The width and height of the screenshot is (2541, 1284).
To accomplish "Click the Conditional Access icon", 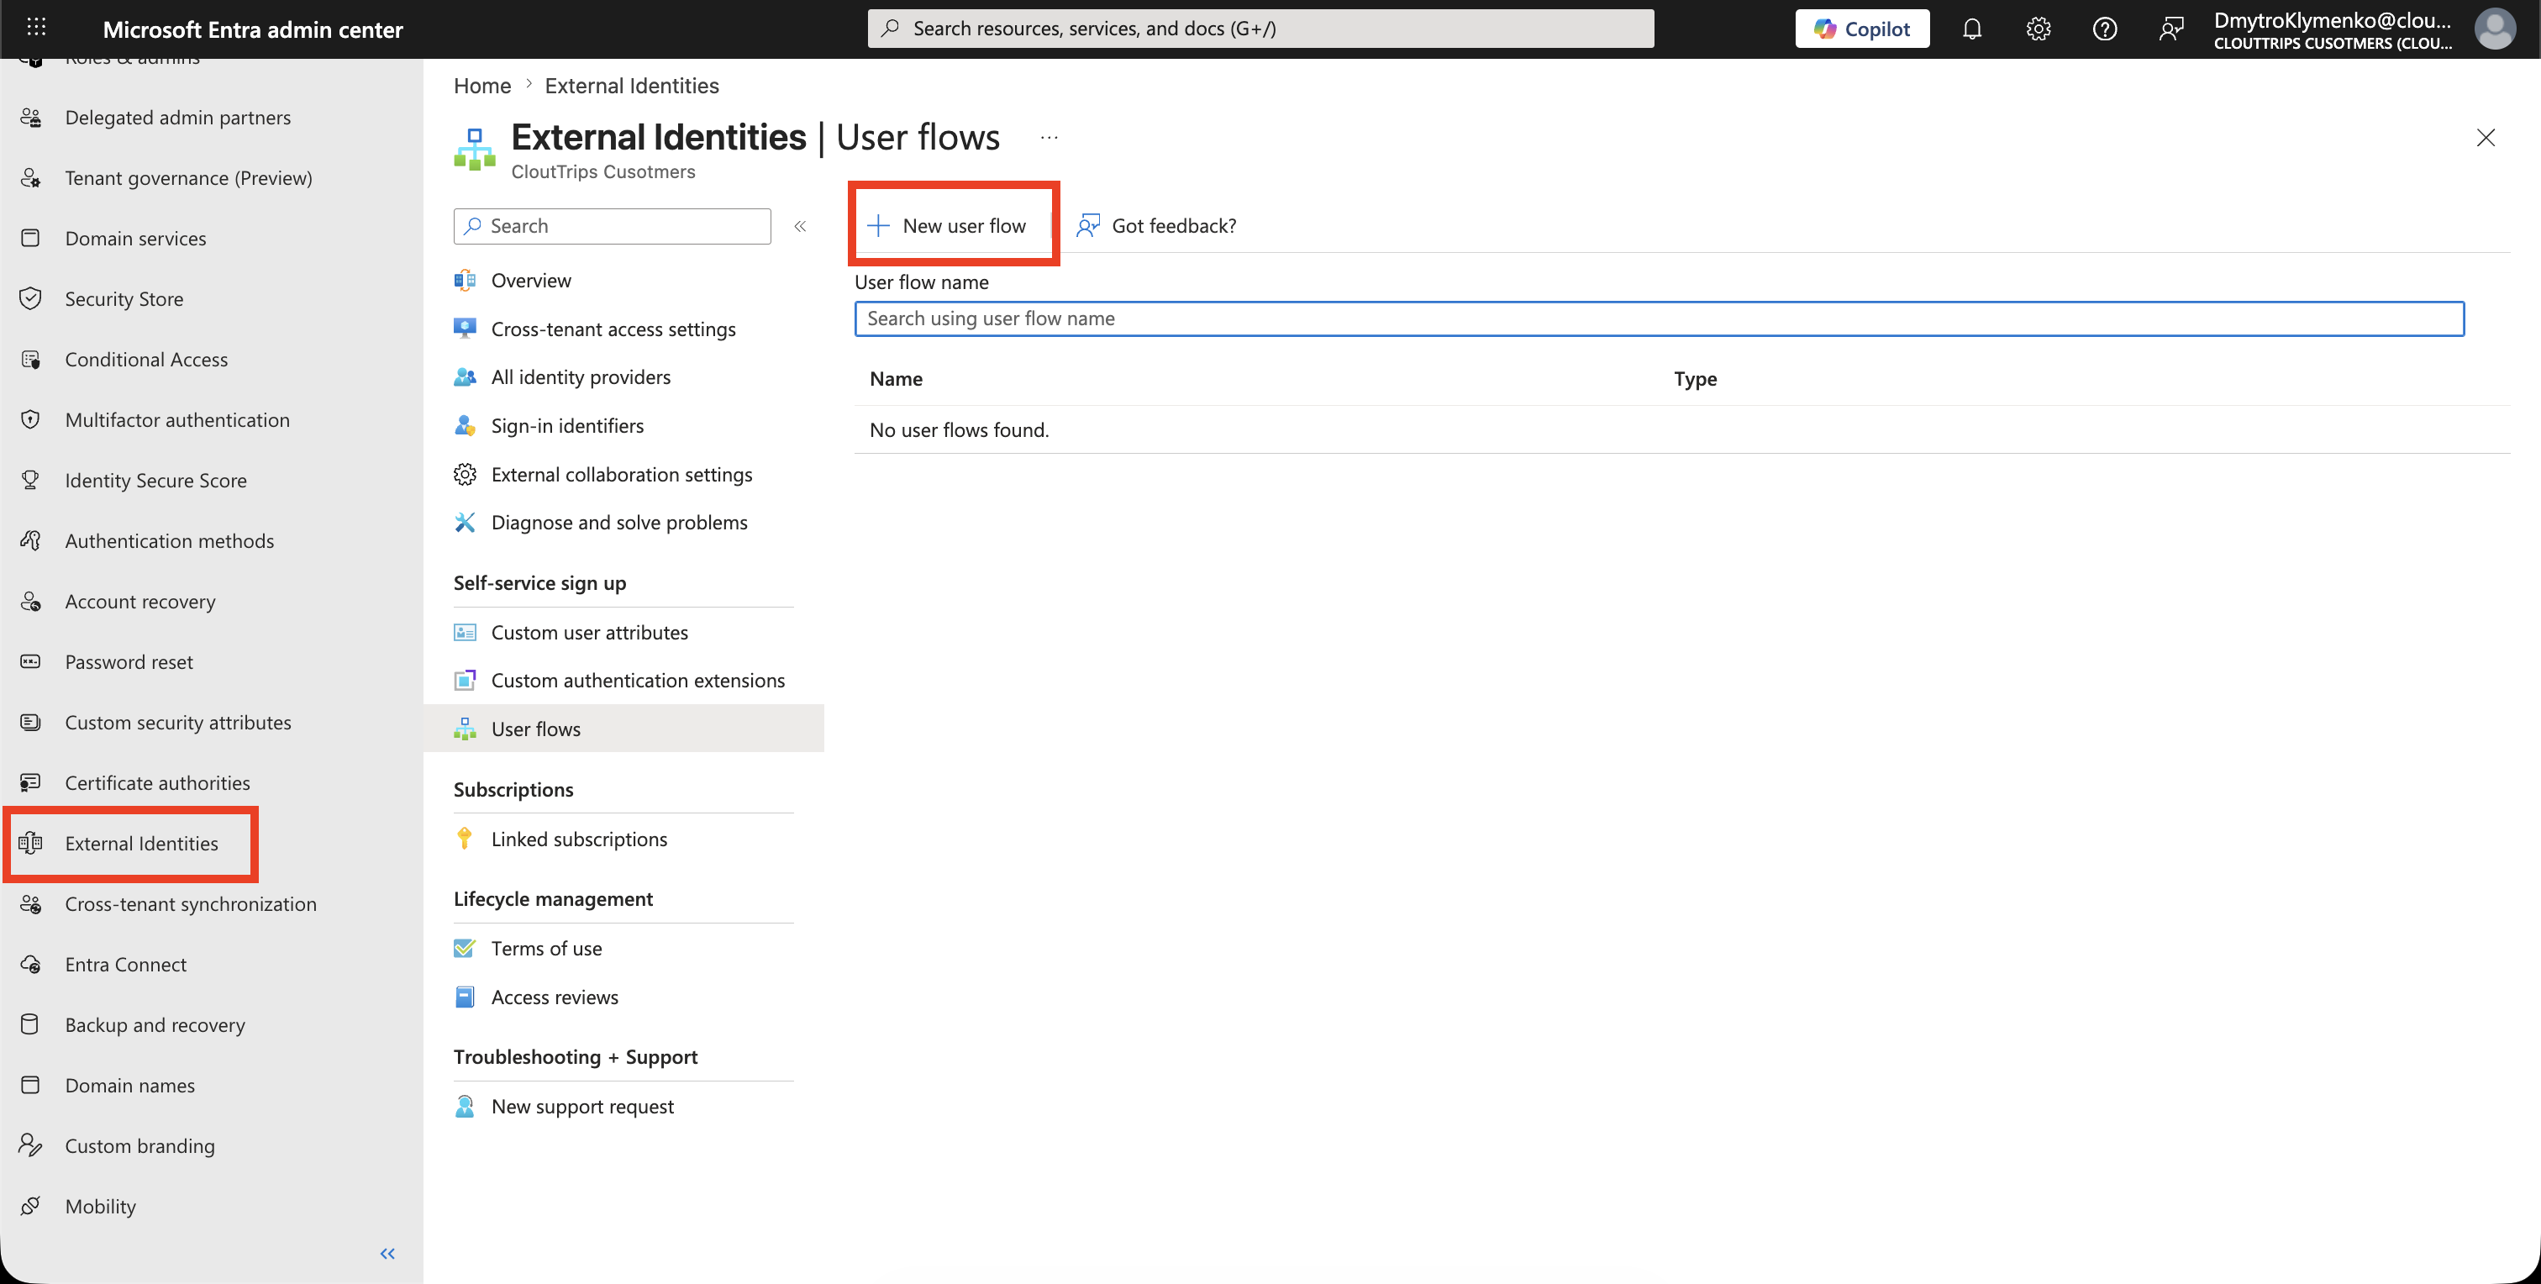I will (30, 359).
